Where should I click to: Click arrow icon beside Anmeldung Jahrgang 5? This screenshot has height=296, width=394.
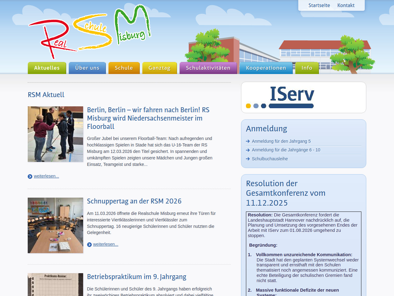[x=248, y=141]
